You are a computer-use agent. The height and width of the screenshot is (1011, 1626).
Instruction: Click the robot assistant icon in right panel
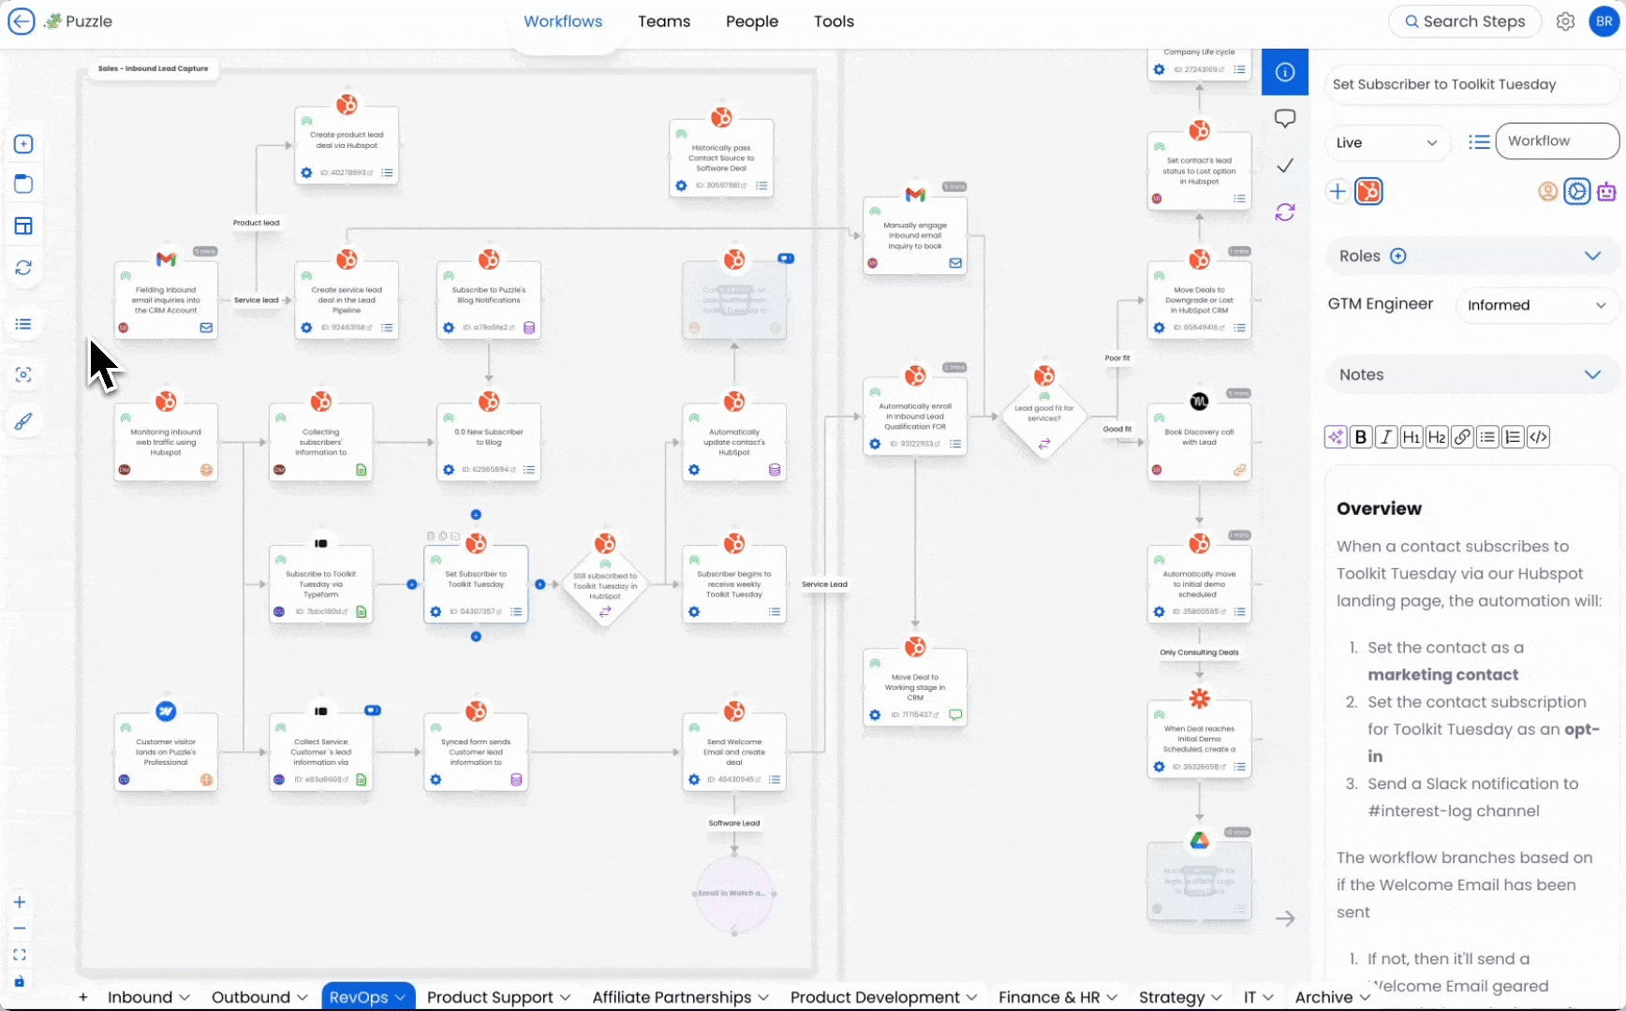coord(1607,191)
